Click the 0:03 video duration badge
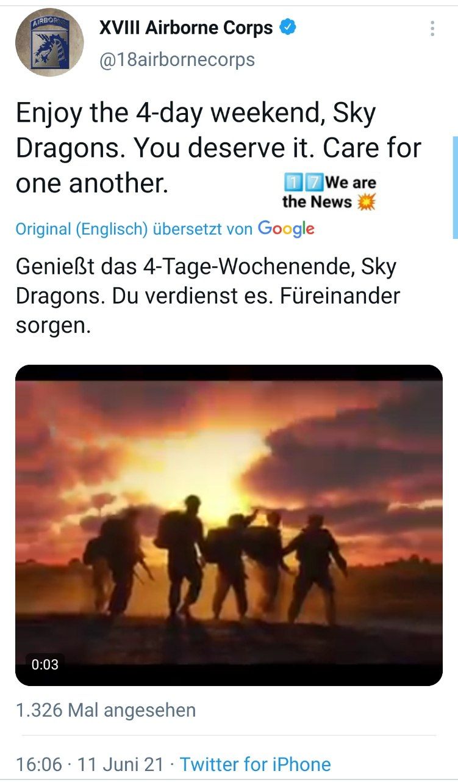The height and width of the screenshot is (782, 458). [x=45, y=664]
